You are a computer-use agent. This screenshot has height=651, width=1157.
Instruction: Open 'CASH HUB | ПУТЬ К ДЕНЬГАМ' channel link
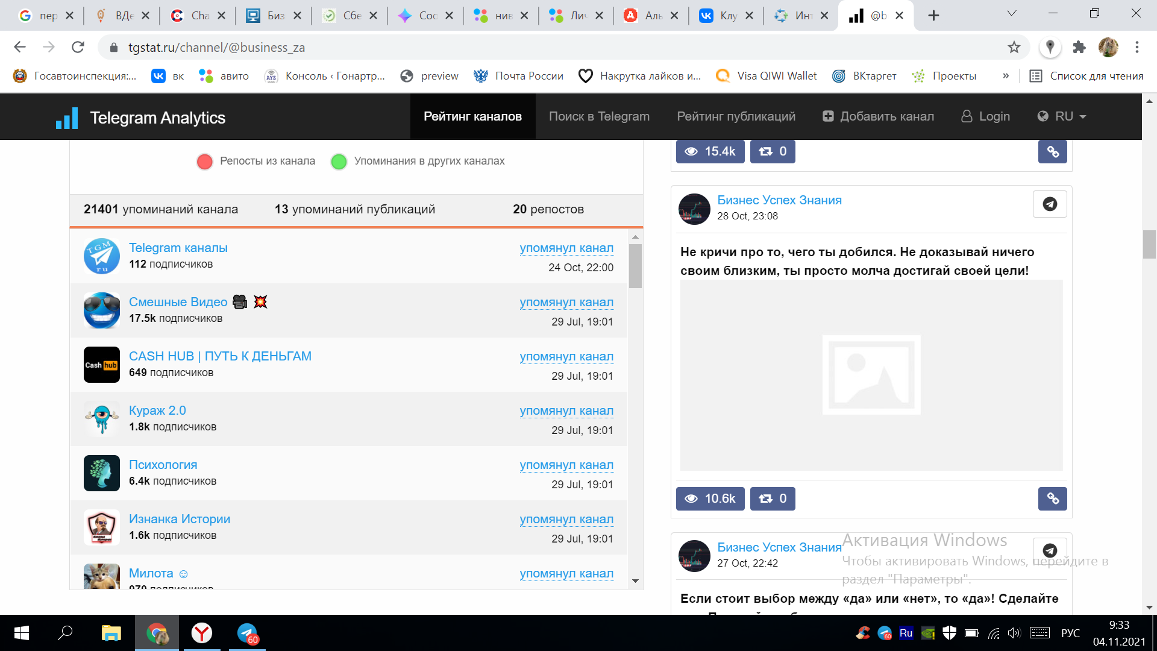(220, 356)
